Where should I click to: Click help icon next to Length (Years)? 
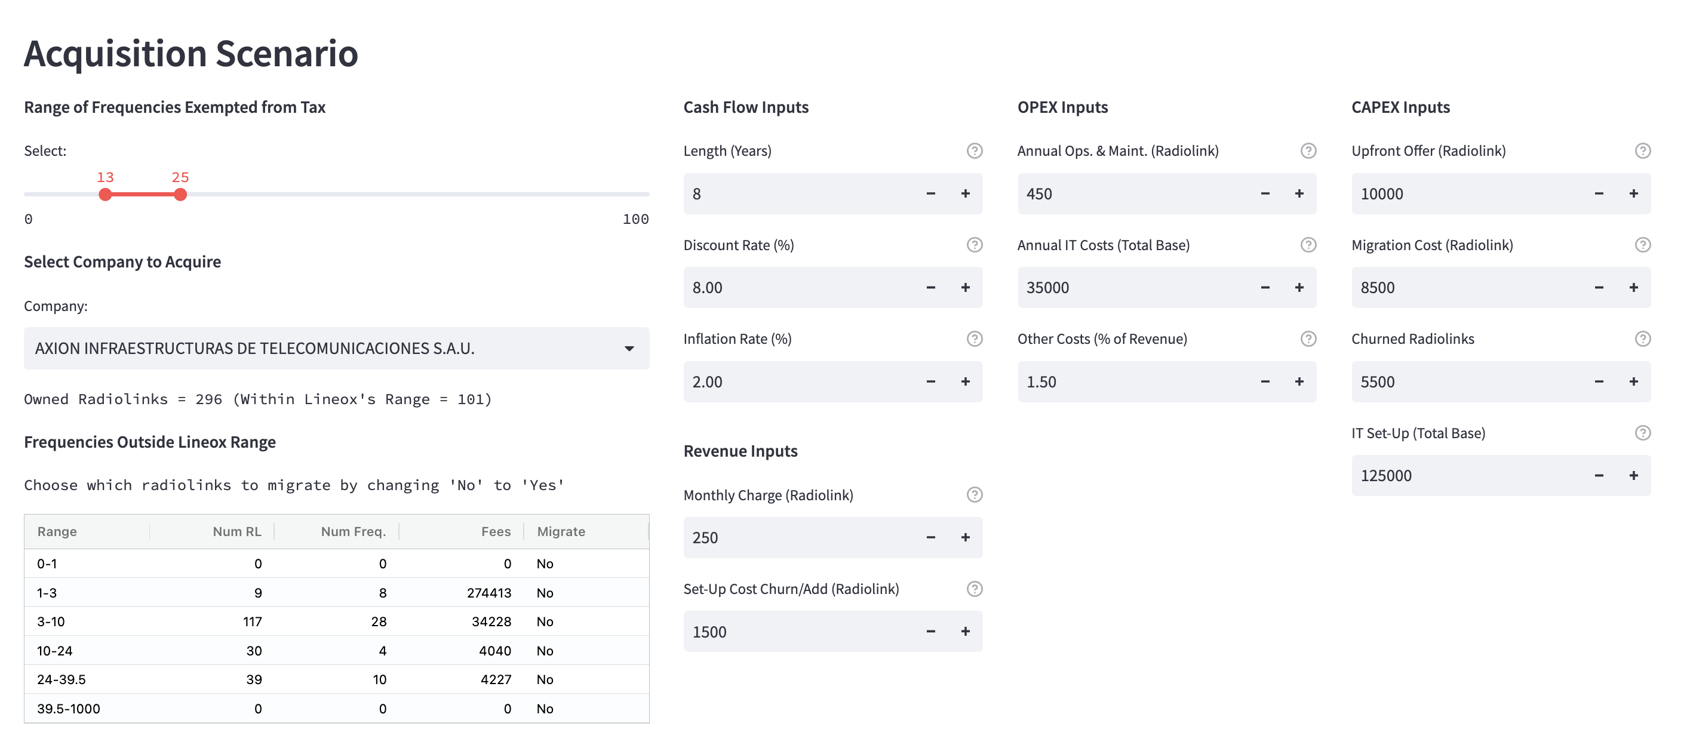[x=974, y=151]
